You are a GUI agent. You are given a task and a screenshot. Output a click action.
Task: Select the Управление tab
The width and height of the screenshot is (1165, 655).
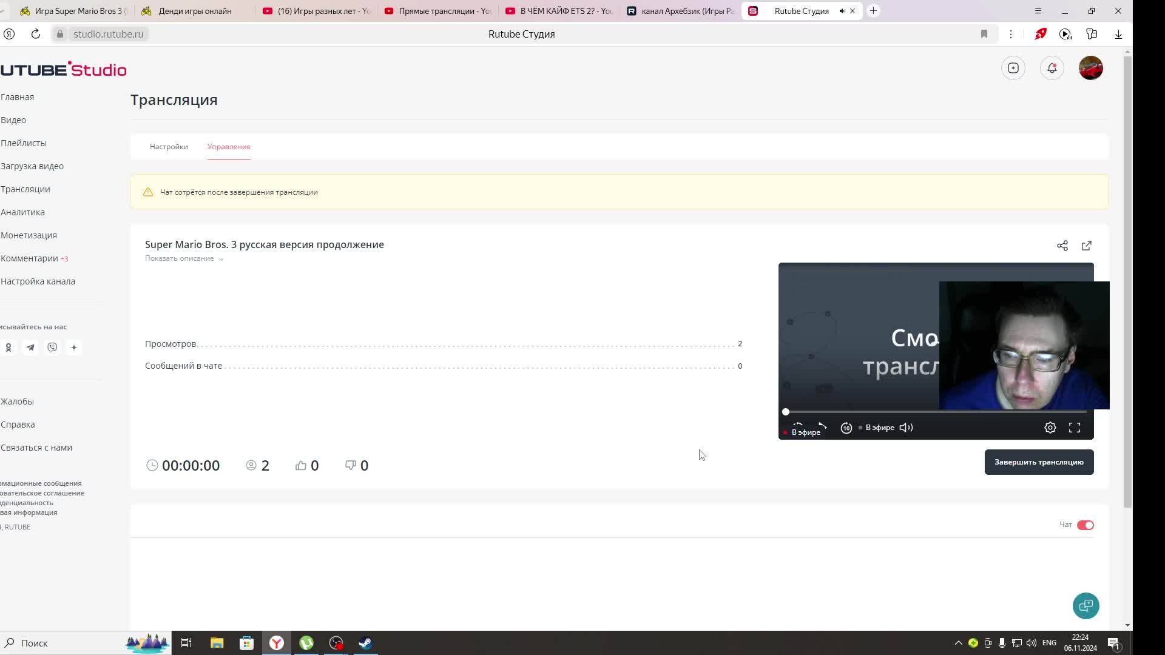pyautogui.click(x=229, y=147)
